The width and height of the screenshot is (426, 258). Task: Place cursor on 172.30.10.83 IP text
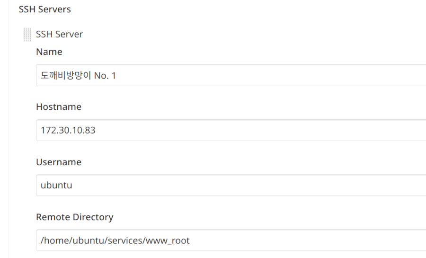[68, 130]
